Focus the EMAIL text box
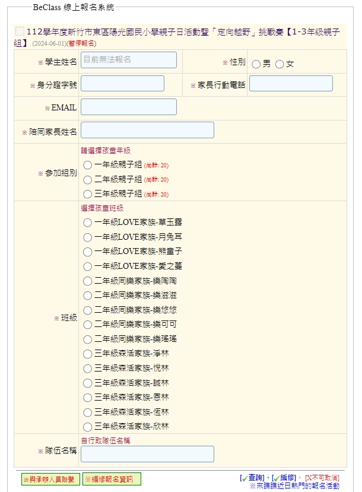This screenshot has height=492, width=362. point(129,107)
